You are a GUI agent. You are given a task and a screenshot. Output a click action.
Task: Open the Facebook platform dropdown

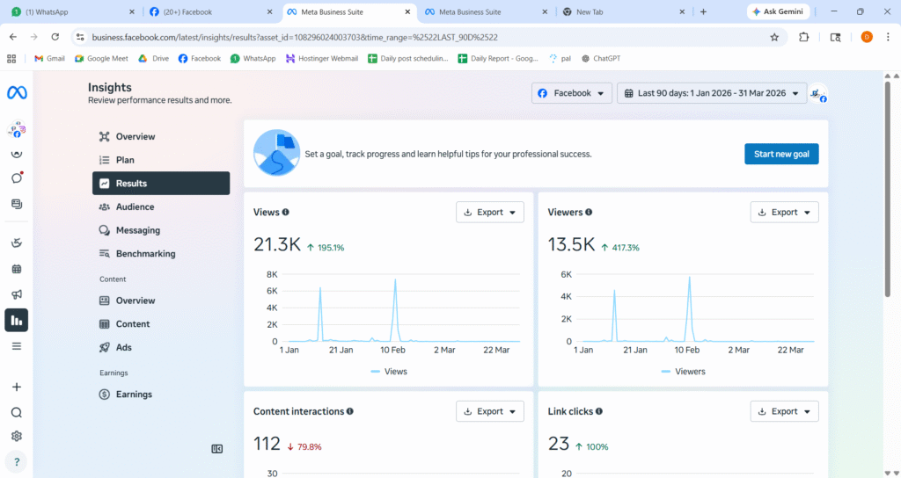[572, 93]
